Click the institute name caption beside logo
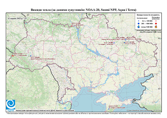Screen dimensions: 167x118 (x=45, y=110)
